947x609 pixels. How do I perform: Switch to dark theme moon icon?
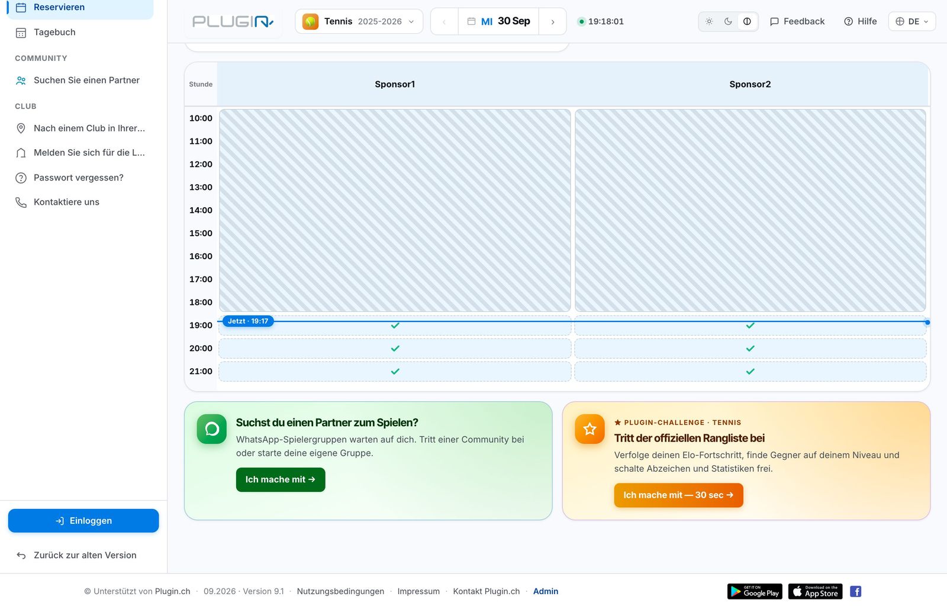click(728, 21)
